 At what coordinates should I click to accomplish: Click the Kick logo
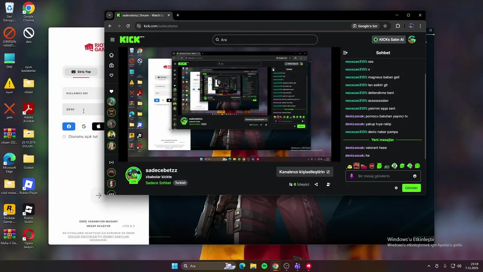point(132,39)
